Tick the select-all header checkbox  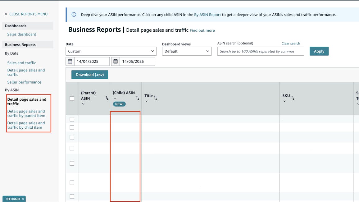(x=72, y=99)
